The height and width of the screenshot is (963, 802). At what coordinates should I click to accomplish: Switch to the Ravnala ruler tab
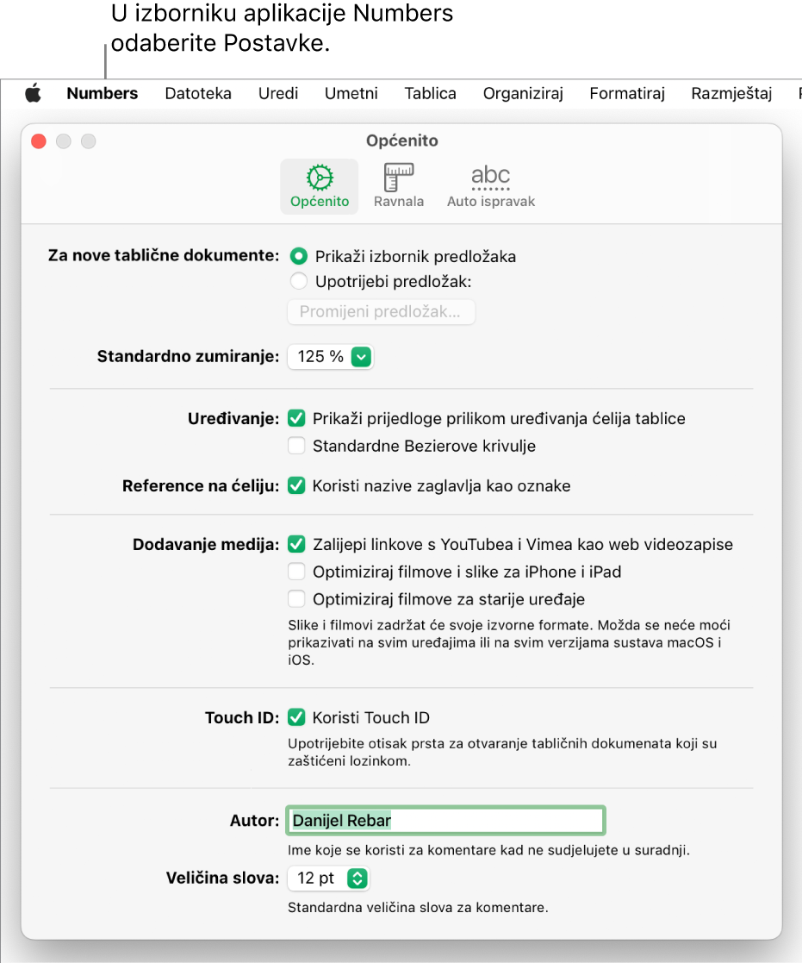[399, 186]
